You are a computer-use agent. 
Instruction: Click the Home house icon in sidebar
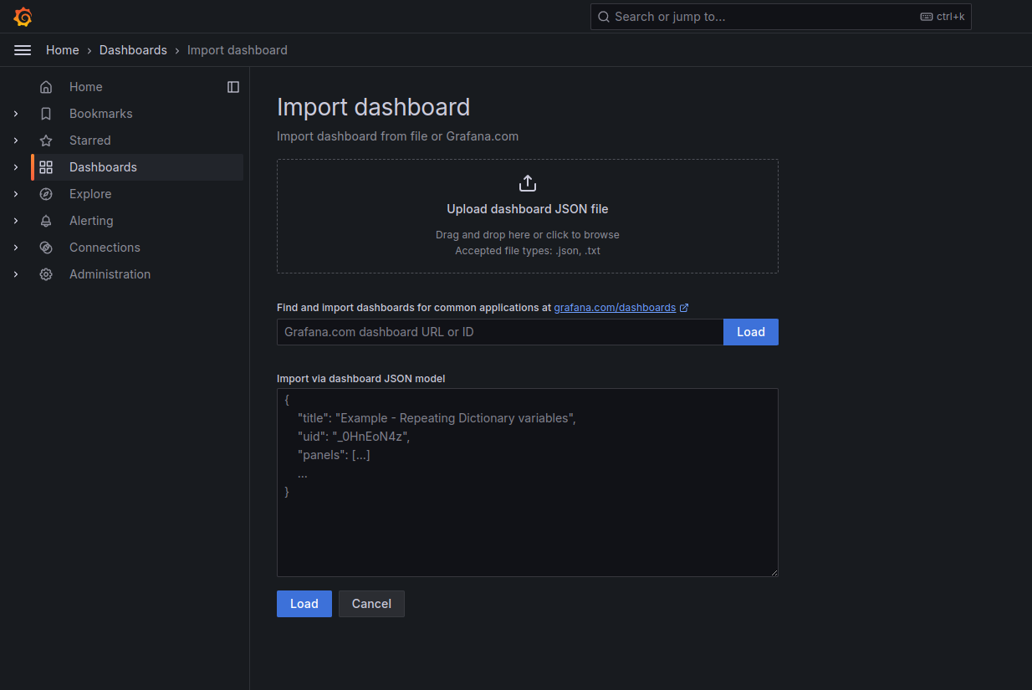point(46,87)
